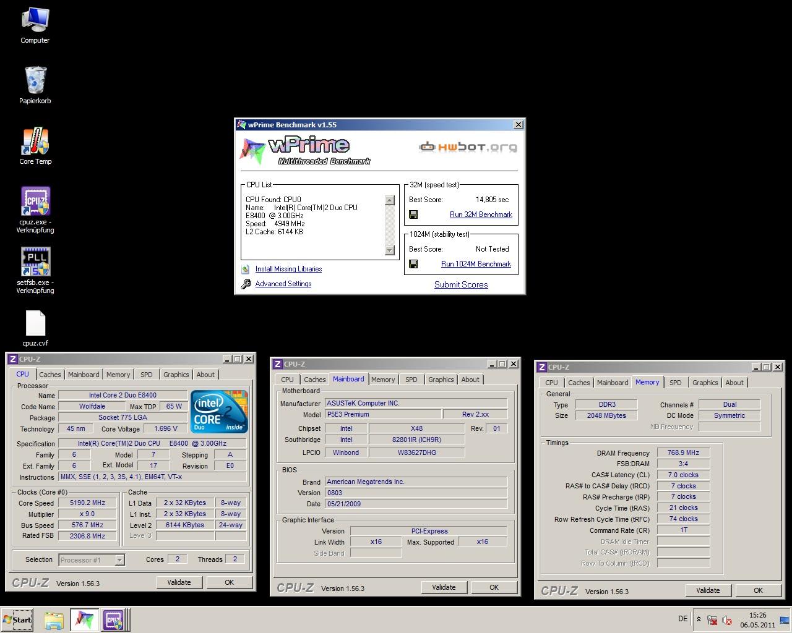This screenshot has height=633, width=792.
Task: Click the Core Speed value 5190.2 MHz
Action: point(88,503)
